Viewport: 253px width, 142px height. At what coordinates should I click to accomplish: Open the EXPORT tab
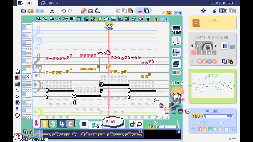coord(51,3)
